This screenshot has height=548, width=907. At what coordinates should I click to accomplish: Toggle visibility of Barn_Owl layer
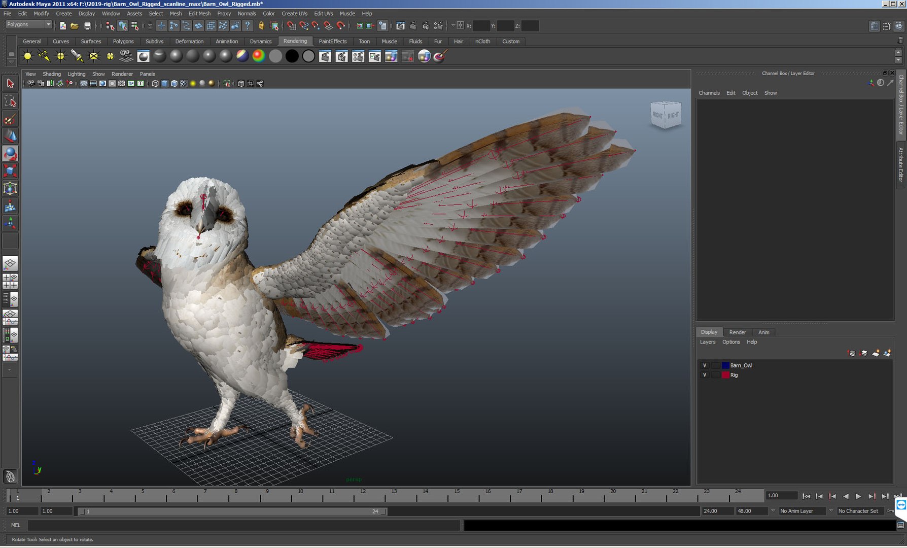click(x=704, y=365)
